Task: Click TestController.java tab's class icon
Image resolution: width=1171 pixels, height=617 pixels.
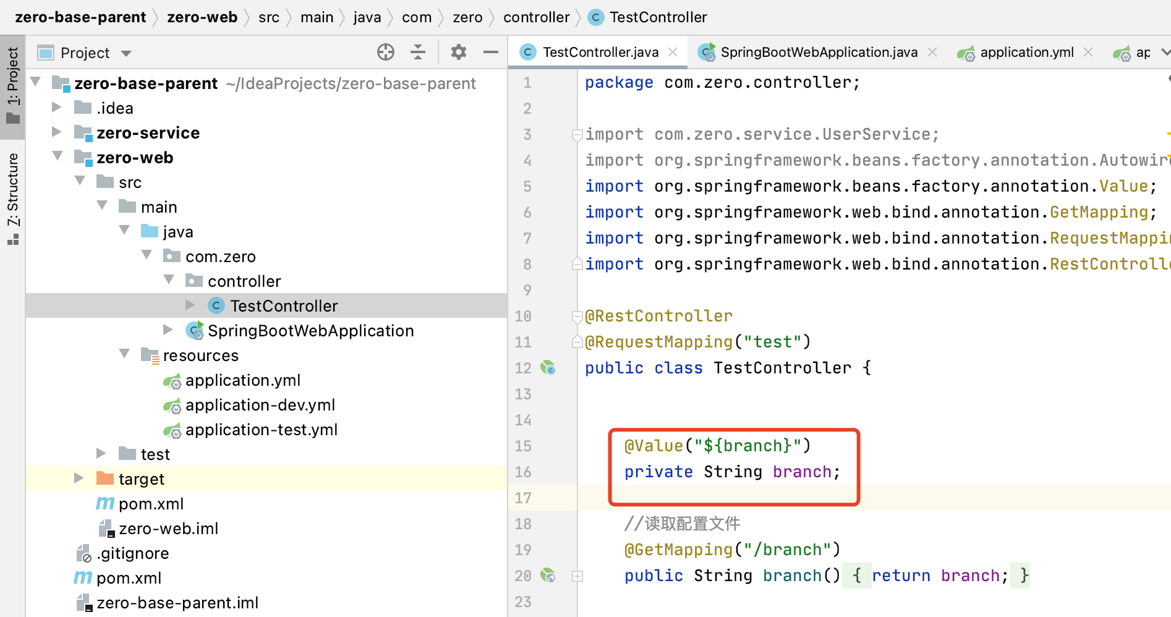Action: point(527,53)
